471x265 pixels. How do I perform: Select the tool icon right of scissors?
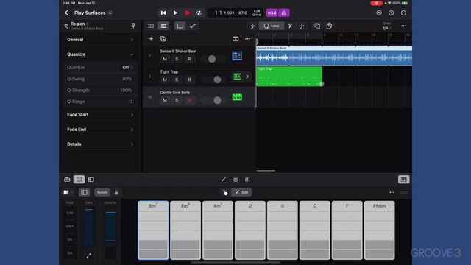point(302,26)
